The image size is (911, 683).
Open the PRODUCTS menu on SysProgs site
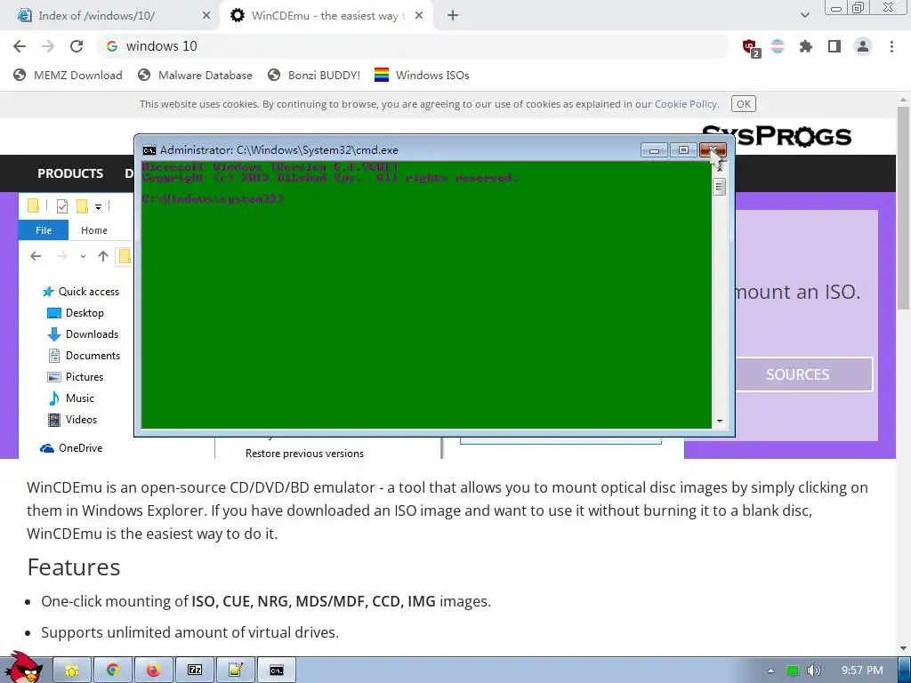[70, 173]
